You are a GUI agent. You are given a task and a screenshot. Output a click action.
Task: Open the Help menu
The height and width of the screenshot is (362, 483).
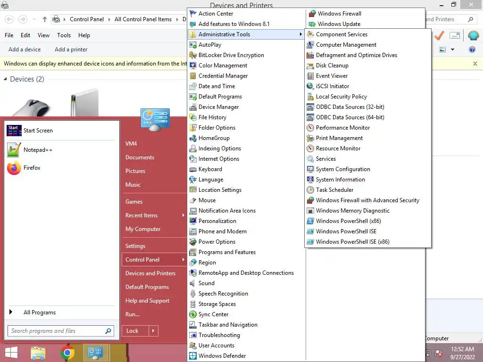(x=84, y=35)
